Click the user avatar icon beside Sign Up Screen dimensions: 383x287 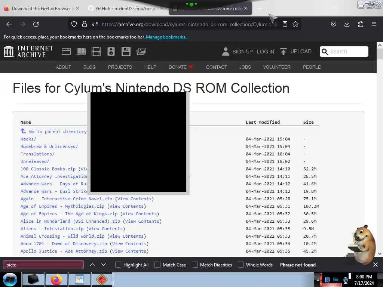[226, 52]
